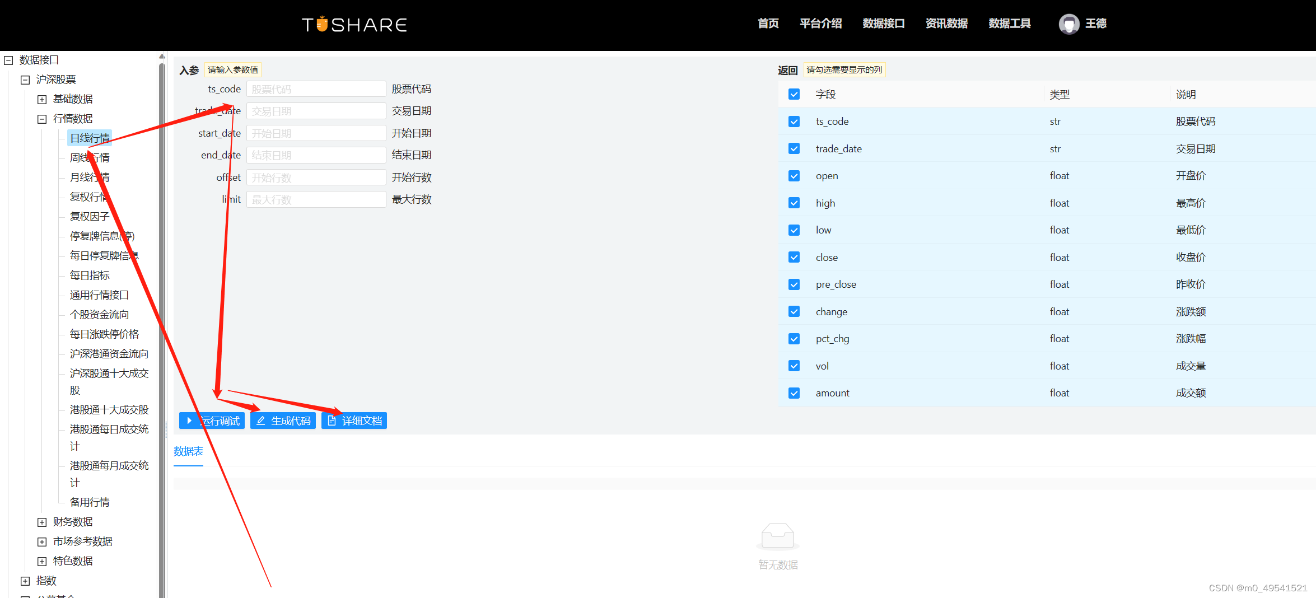Click the ts_code input field
1316x598 pixels.
pos(316,88)
